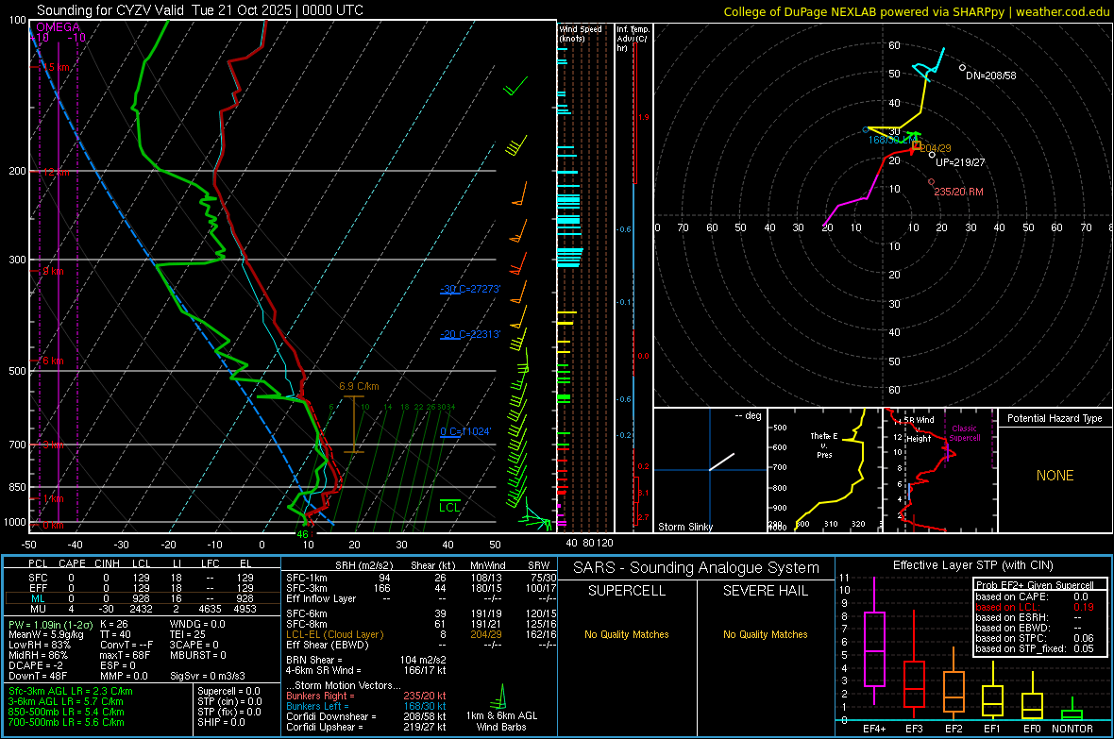Click the BRN Shear = 104 m2/s2 value
Screen dimensions: 1114x739
[x=366, y=660]
